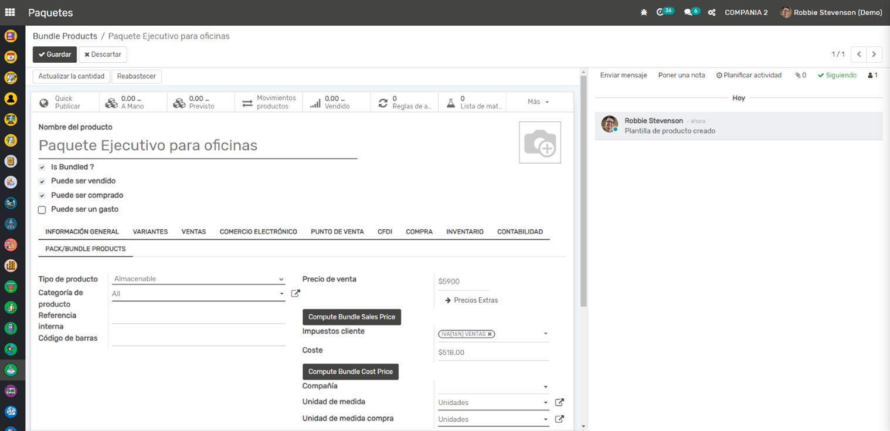Open the PACK/BUNDLE PRODUCTS tab
890x431 pixels.
(x=86, y=249)
